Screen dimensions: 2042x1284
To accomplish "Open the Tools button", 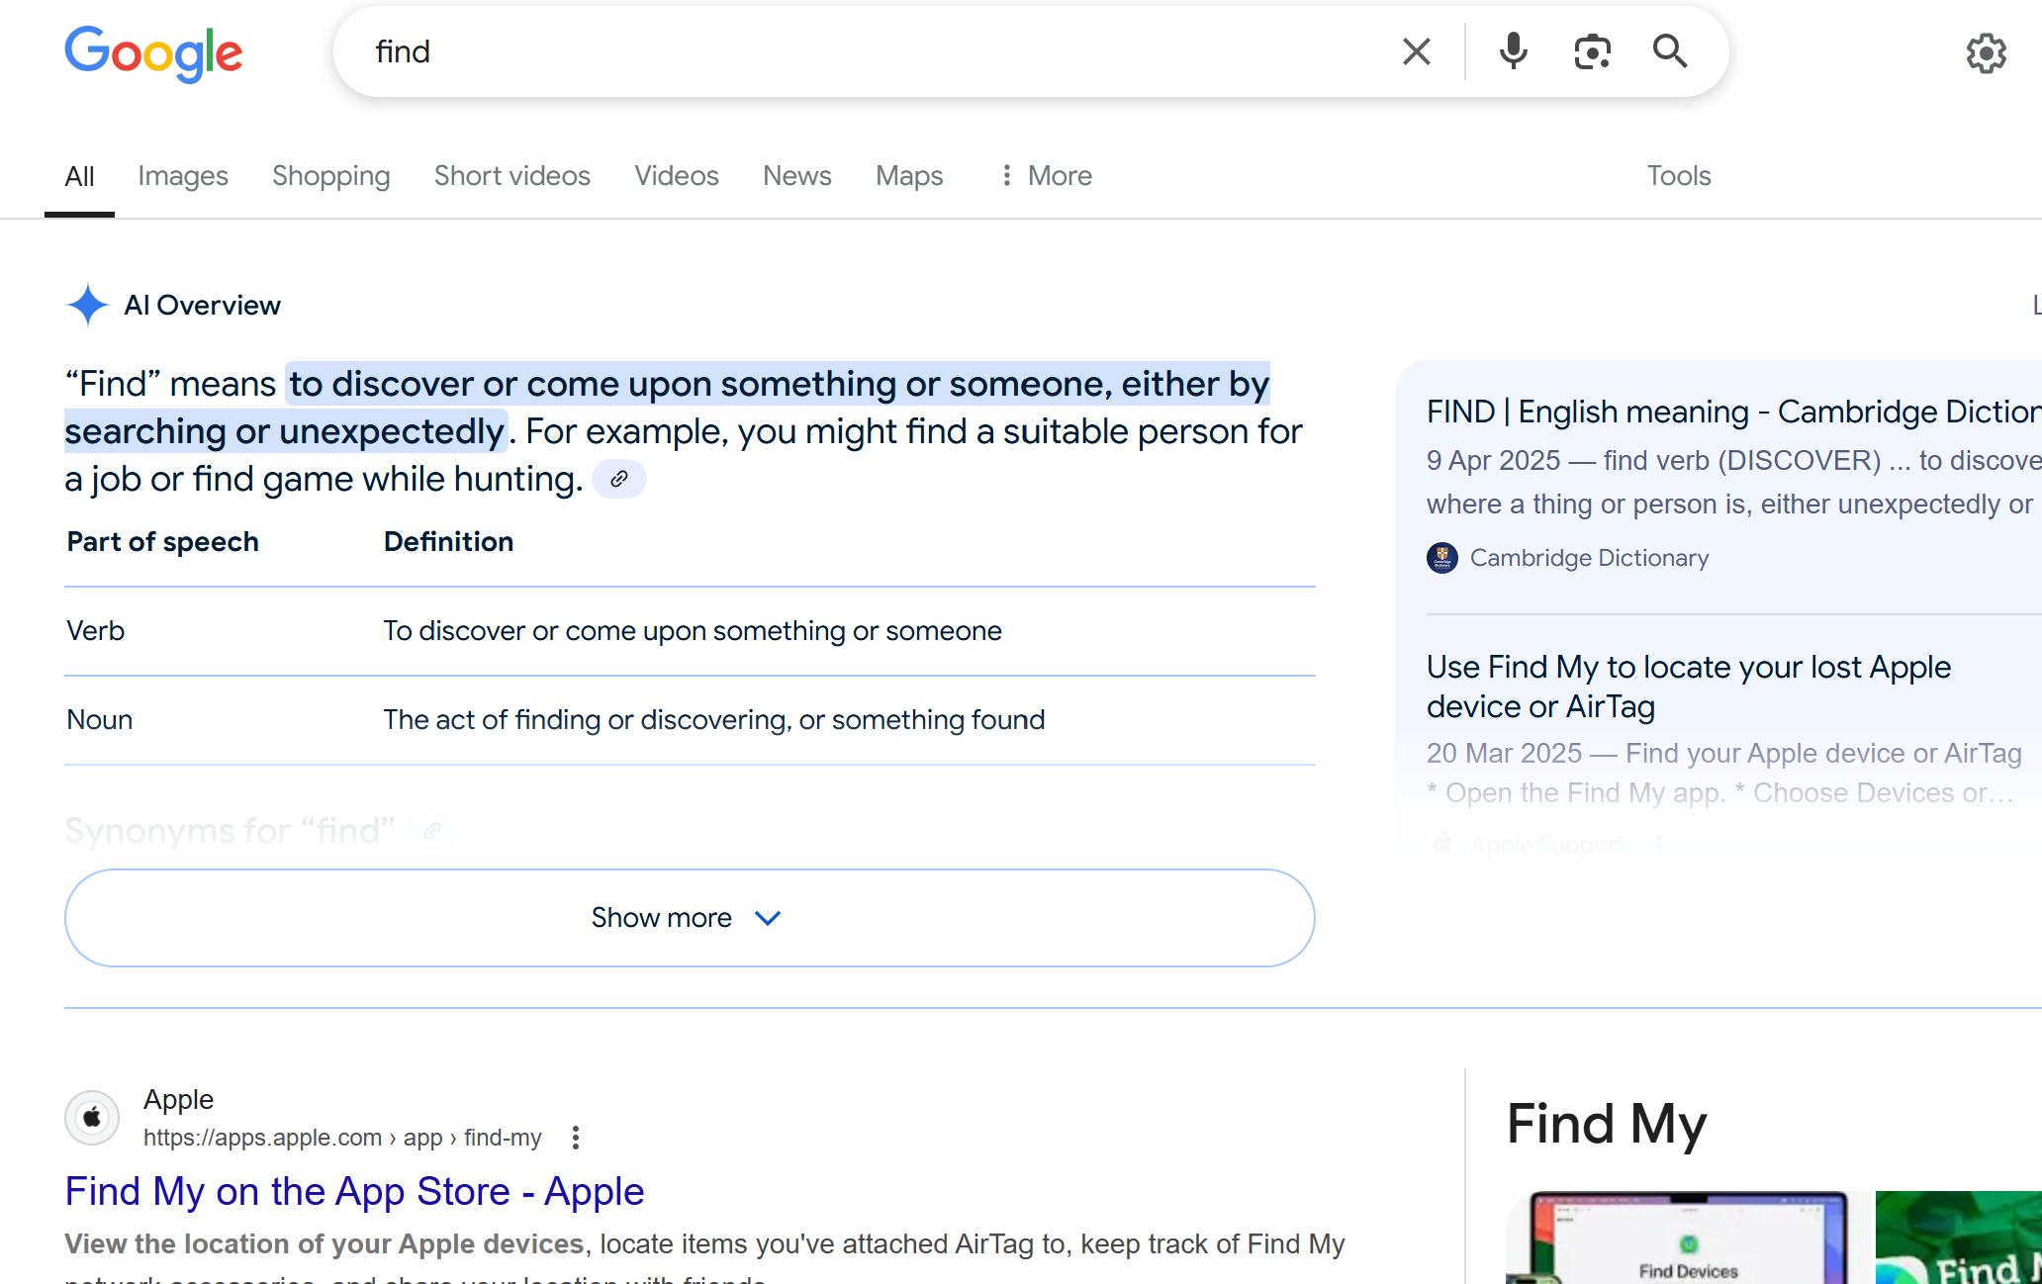I will tap(1679, 176).
